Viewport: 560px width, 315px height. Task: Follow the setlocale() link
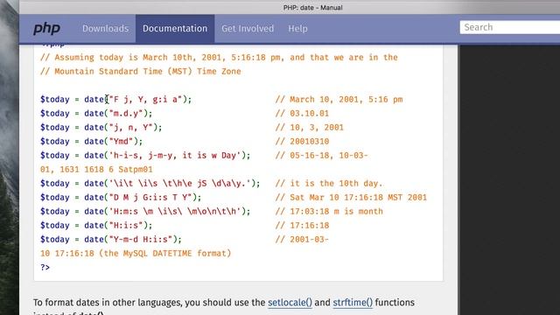coord(290,303)
